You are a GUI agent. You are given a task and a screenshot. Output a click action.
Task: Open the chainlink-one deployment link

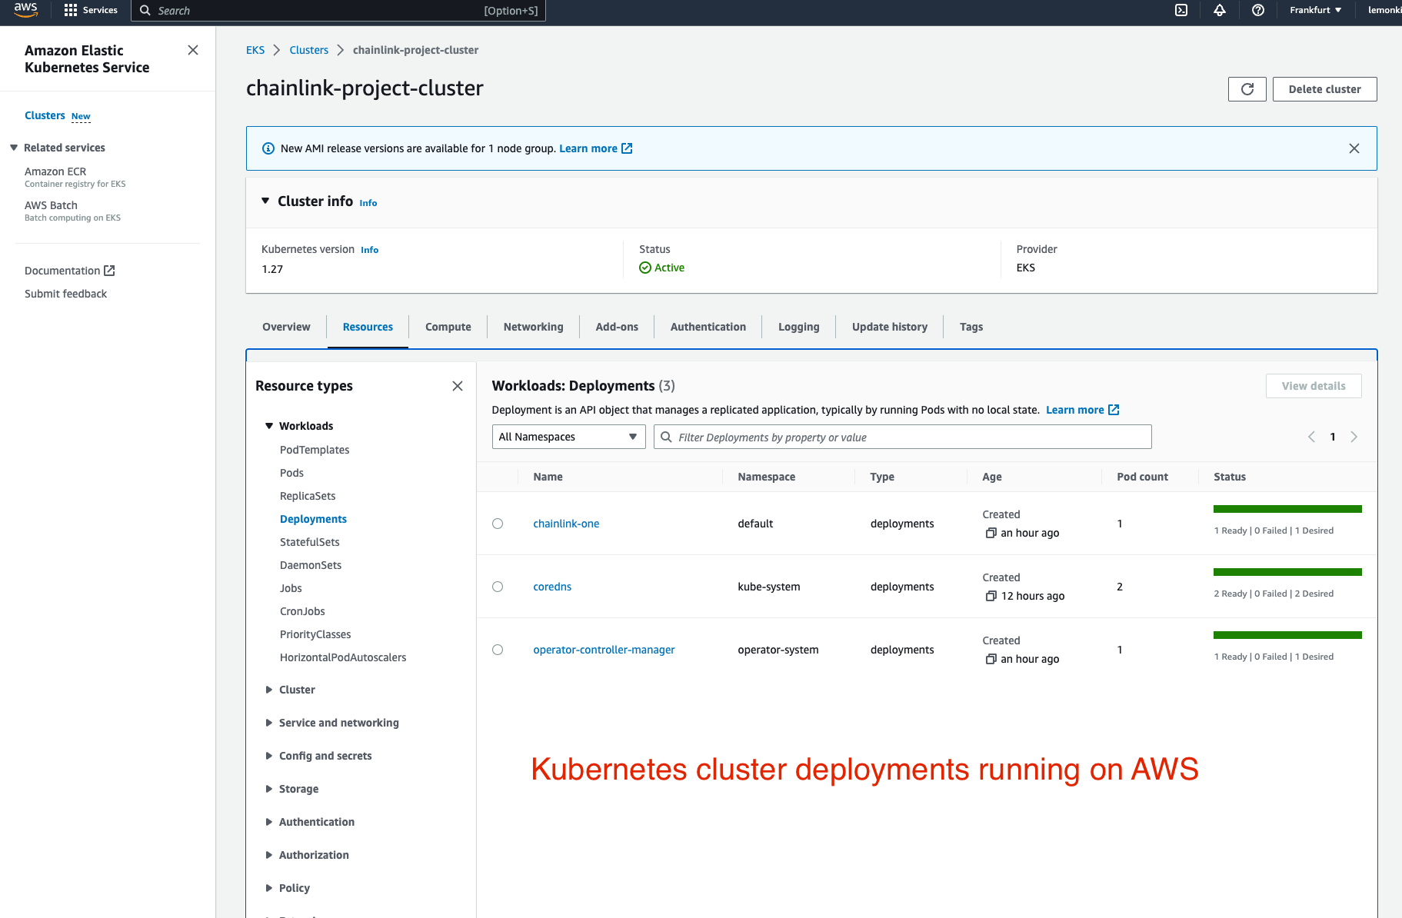pos(566,524)
